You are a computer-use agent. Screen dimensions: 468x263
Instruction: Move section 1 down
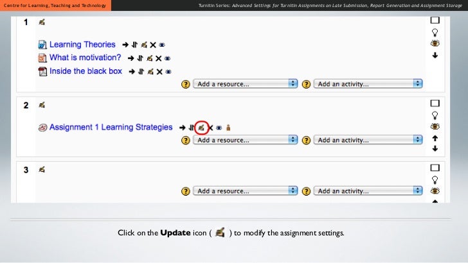[x=435, y=55]
